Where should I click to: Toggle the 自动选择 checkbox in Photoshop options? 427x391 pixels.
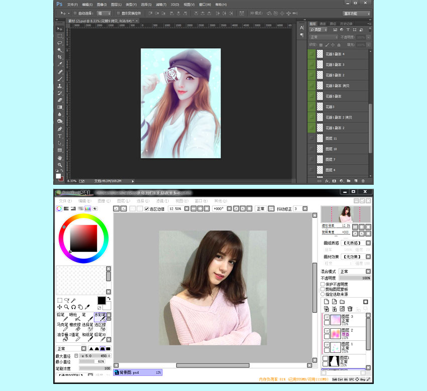click(75, 13)
